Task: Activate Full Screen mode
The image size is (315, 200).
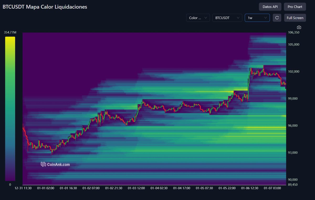Action: pyautogui.click(x=295, y=18)
